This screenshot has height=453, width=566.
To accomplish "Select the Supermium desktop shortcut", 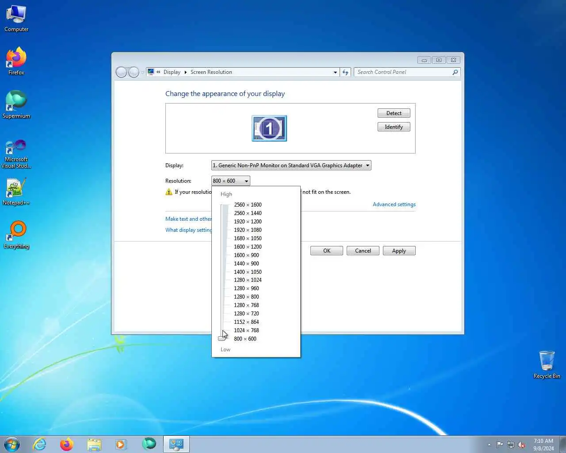I will coord(16,105).
